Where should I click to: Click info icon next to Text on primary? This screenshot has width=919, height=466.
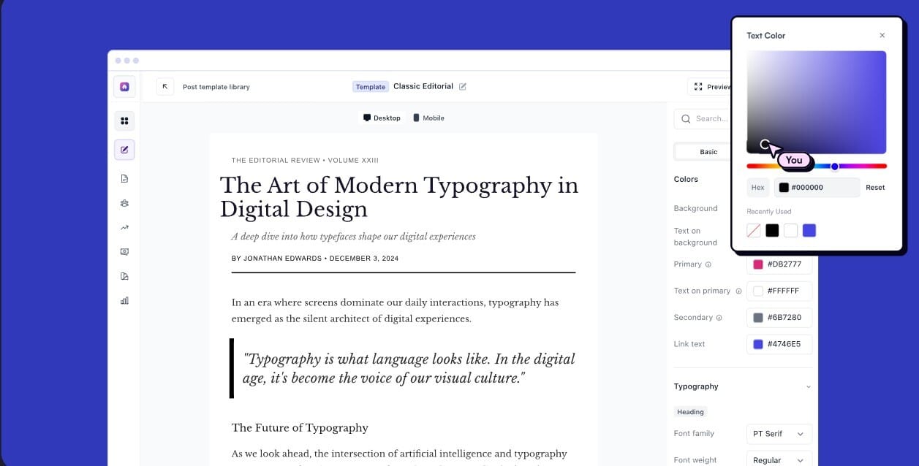point(738,291)
